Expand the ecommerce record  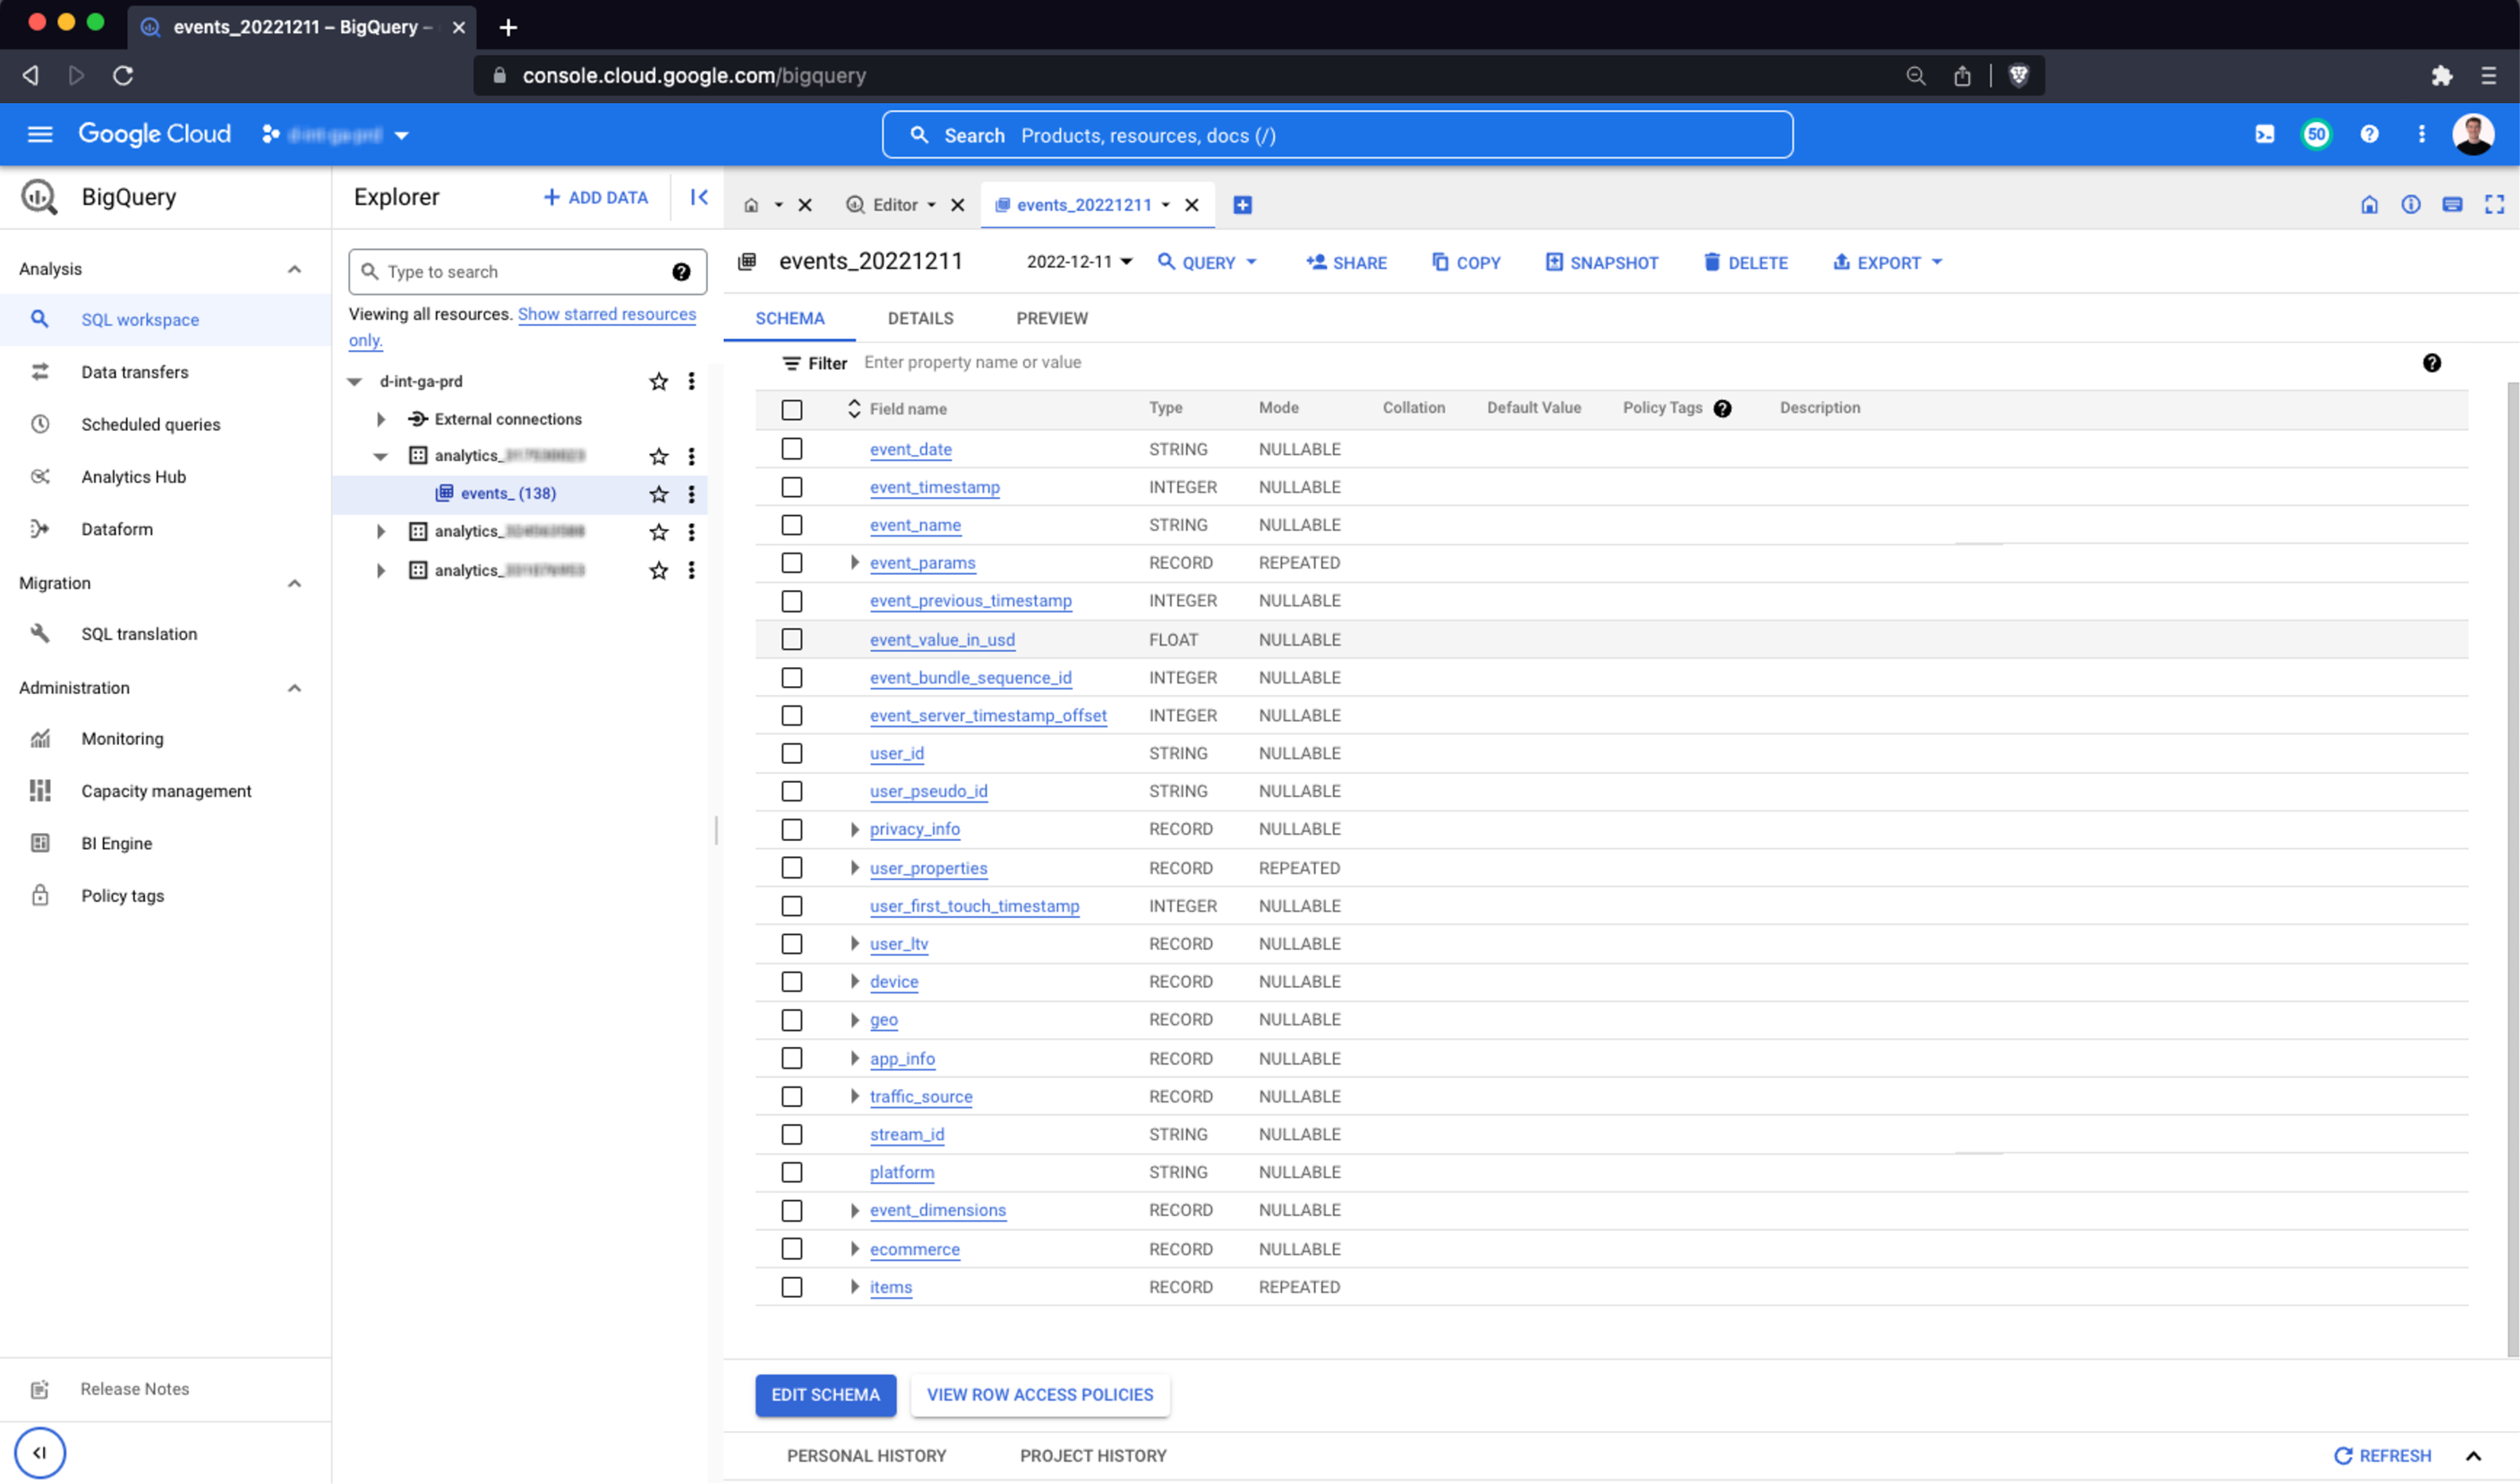[854, 1250]
